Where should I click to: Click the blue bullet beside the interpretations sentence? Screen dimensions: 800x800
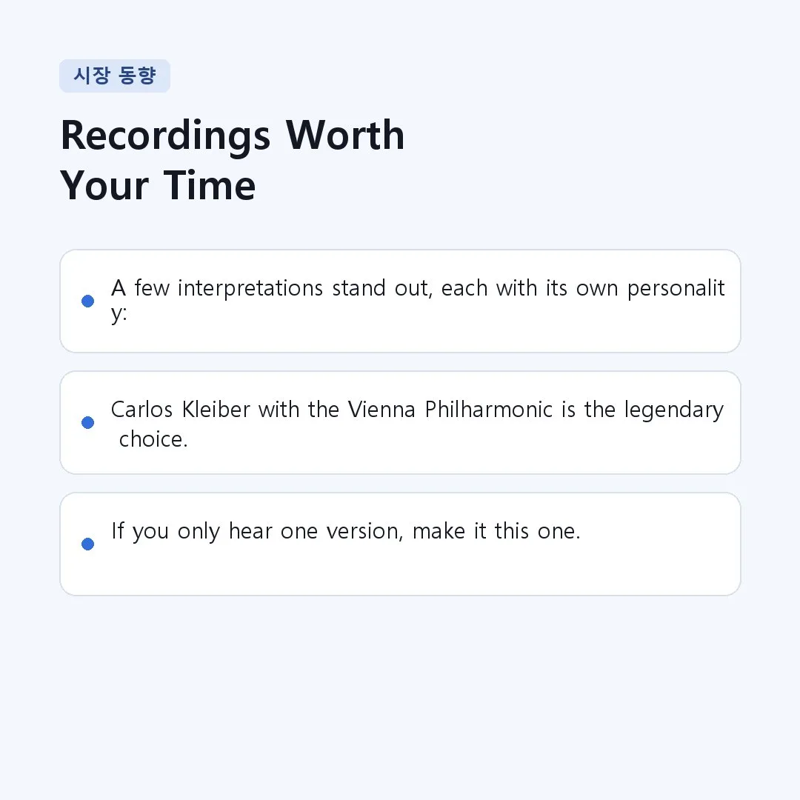(87, 301)
